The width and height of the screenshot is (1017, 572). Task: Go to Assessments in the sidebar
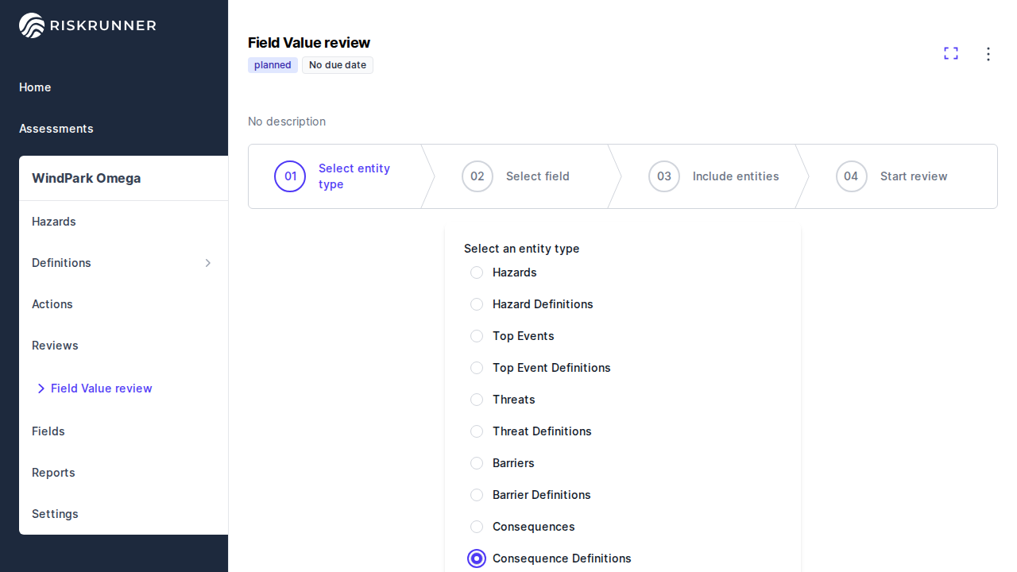pyautogui.click(x=56, y=129)
